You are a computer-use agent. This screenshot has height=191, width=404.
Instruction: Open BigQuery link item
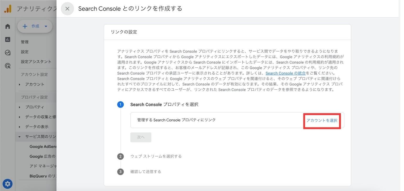[43, 176]
